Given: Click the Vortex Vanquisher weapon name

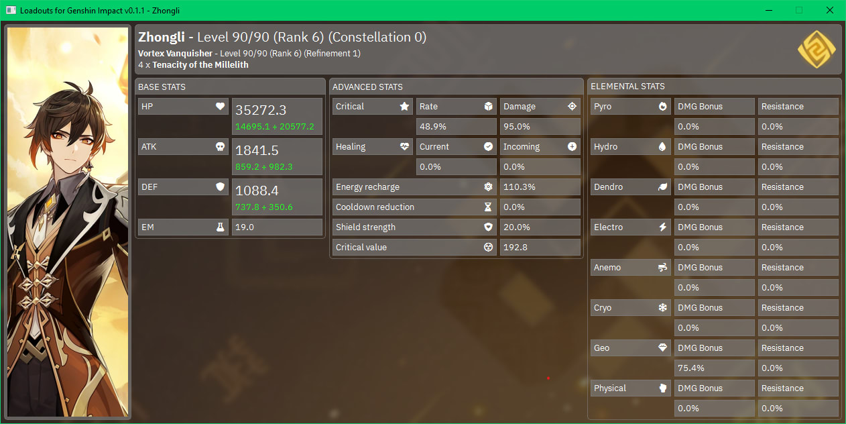Looking at the screenshot, I should [175, 54].
